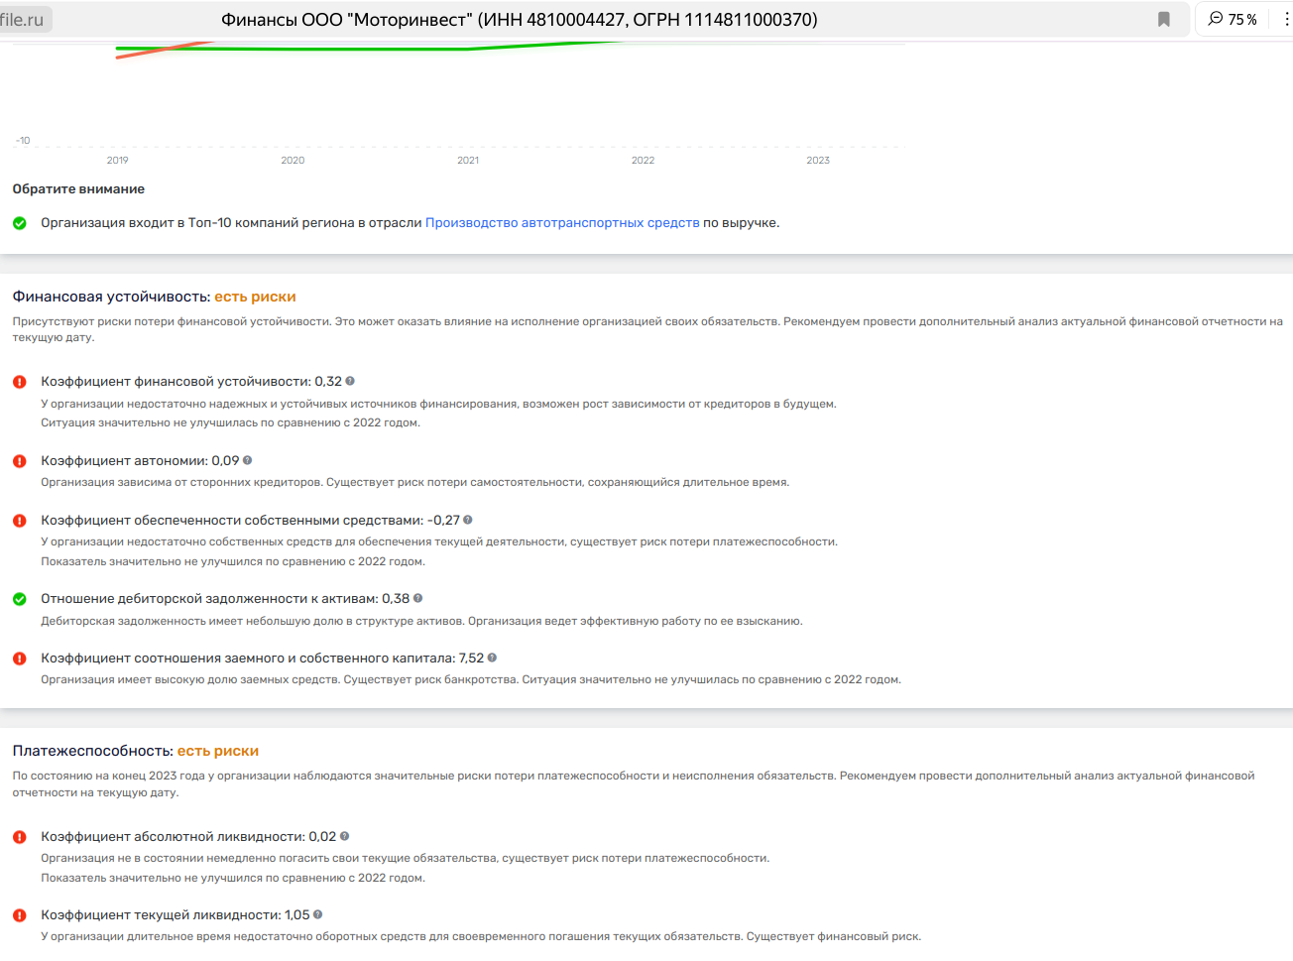The height and width of the screenshot is (961, 1293).
Task: Click 'есть риски' status next to Платежеспособность
Action: coord(217,751)
